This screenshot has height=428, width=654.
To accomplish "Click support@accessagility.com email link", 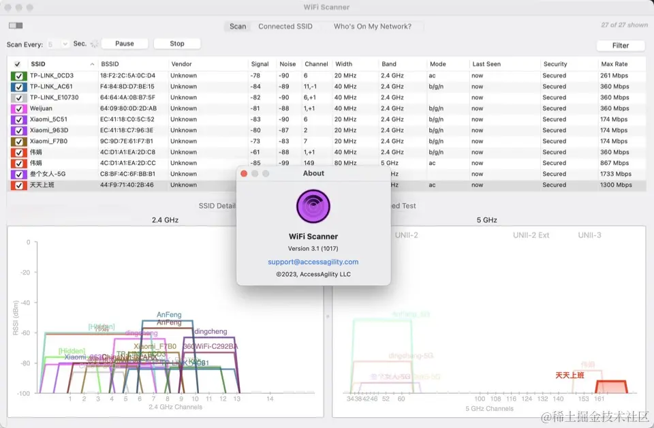I will coord(313,262).
